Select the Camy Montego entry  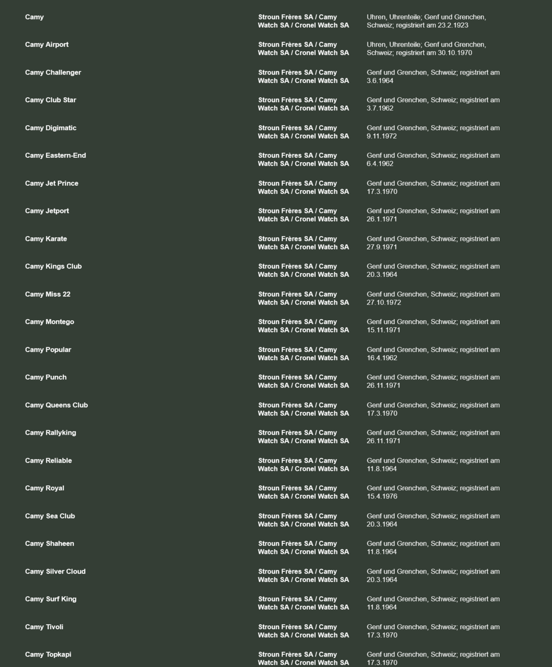click(49, 322)
